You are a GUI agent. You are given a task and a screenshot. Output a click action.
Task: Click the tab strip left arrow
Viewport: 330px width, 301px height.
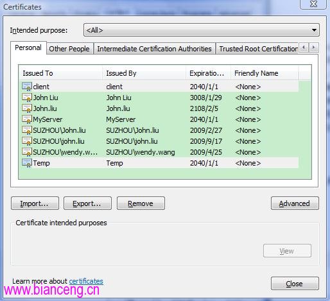tap(304, 47)
